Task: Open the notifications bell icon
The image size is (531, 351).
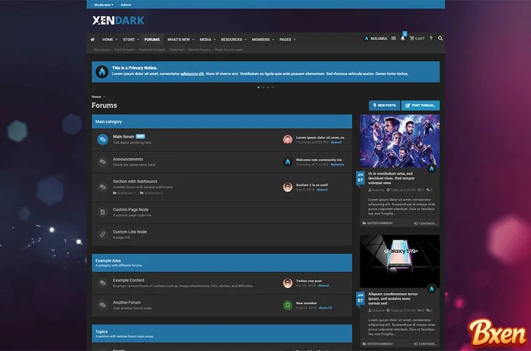Action: point(403,39)
